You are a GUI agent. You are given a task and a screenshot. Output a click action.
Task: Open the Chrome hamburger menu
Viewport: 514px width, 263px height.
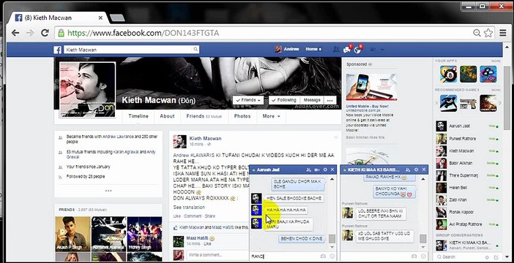pyautogui.click(x=503, y=33)
